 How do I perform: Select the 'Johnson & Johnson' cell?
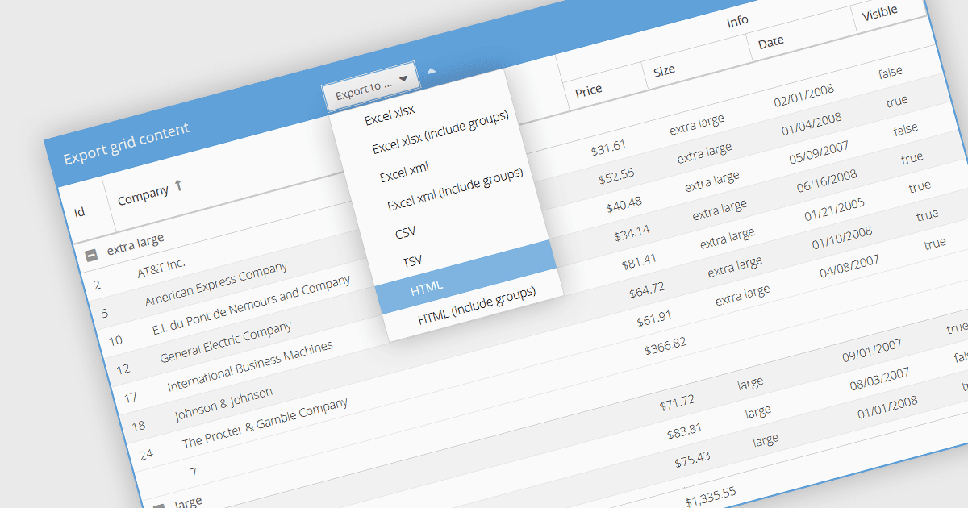[x=223, y=406]
